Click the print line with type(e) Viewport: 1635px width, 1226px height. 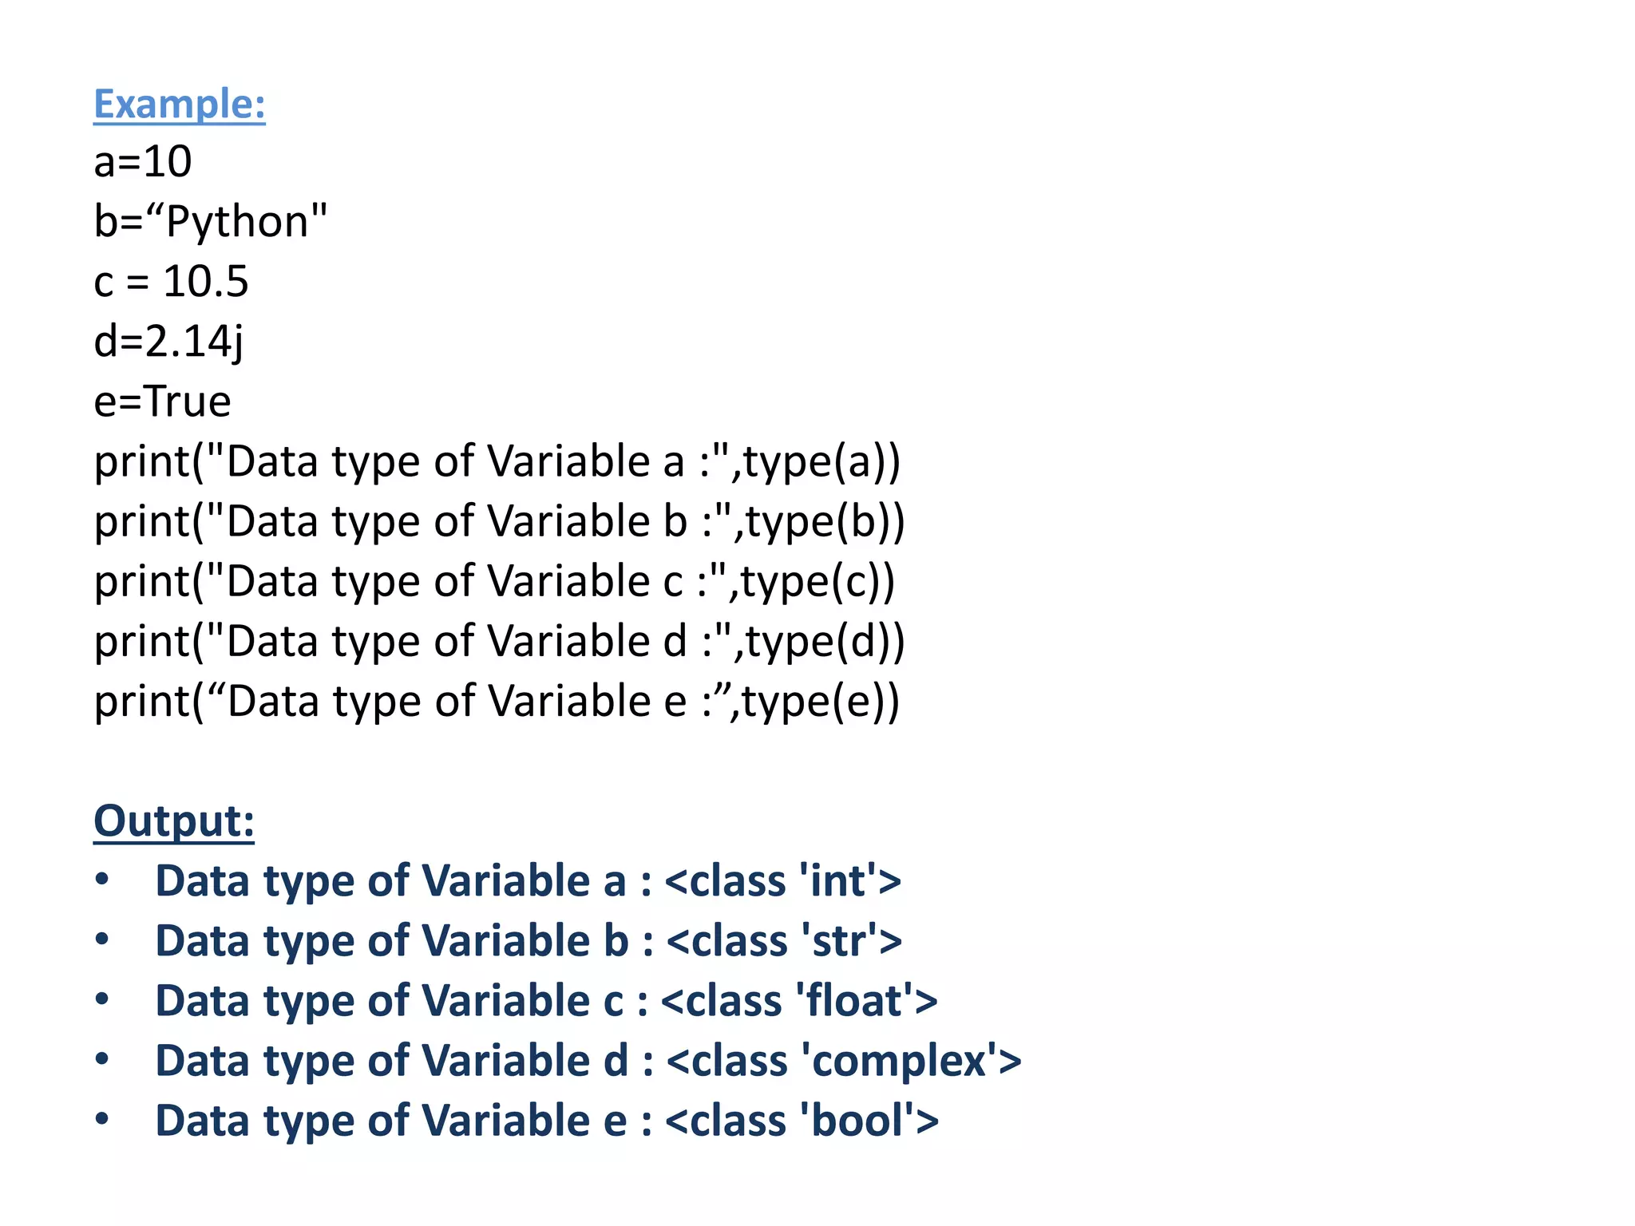pos(497,702)
